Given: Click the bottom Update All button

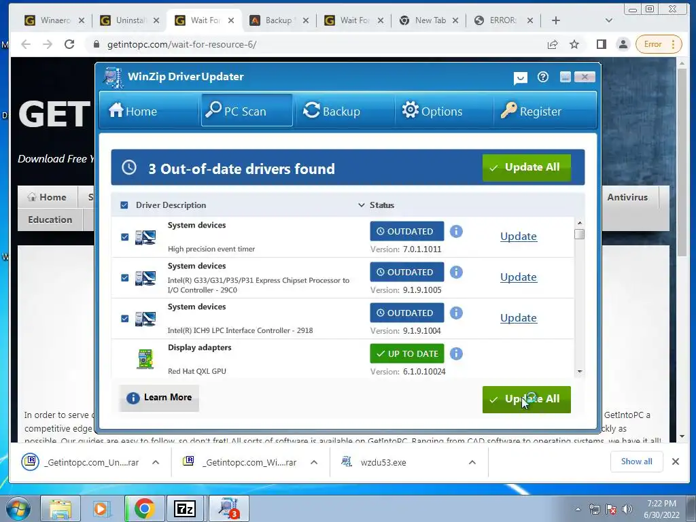Looking at the screenshot, I should [x=527, y=399].
